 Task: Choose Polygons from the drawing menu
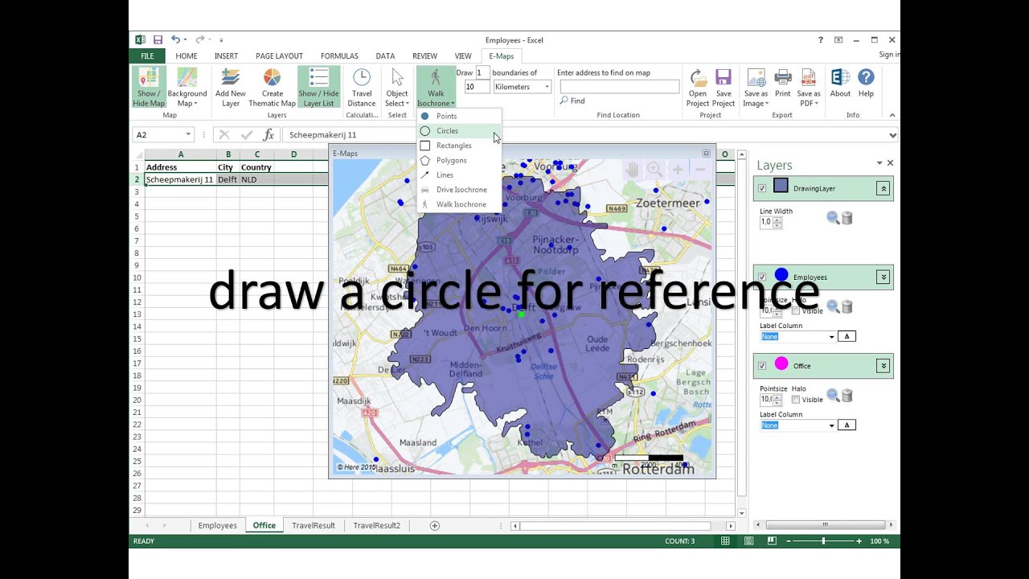tap(458, 160)
